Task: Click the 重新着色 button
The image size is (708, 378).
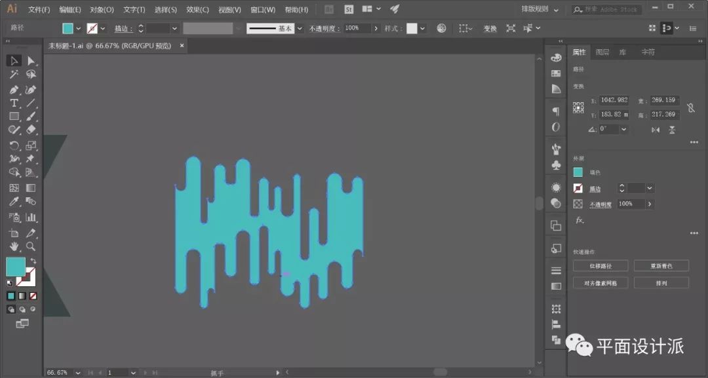Action: 661,266
